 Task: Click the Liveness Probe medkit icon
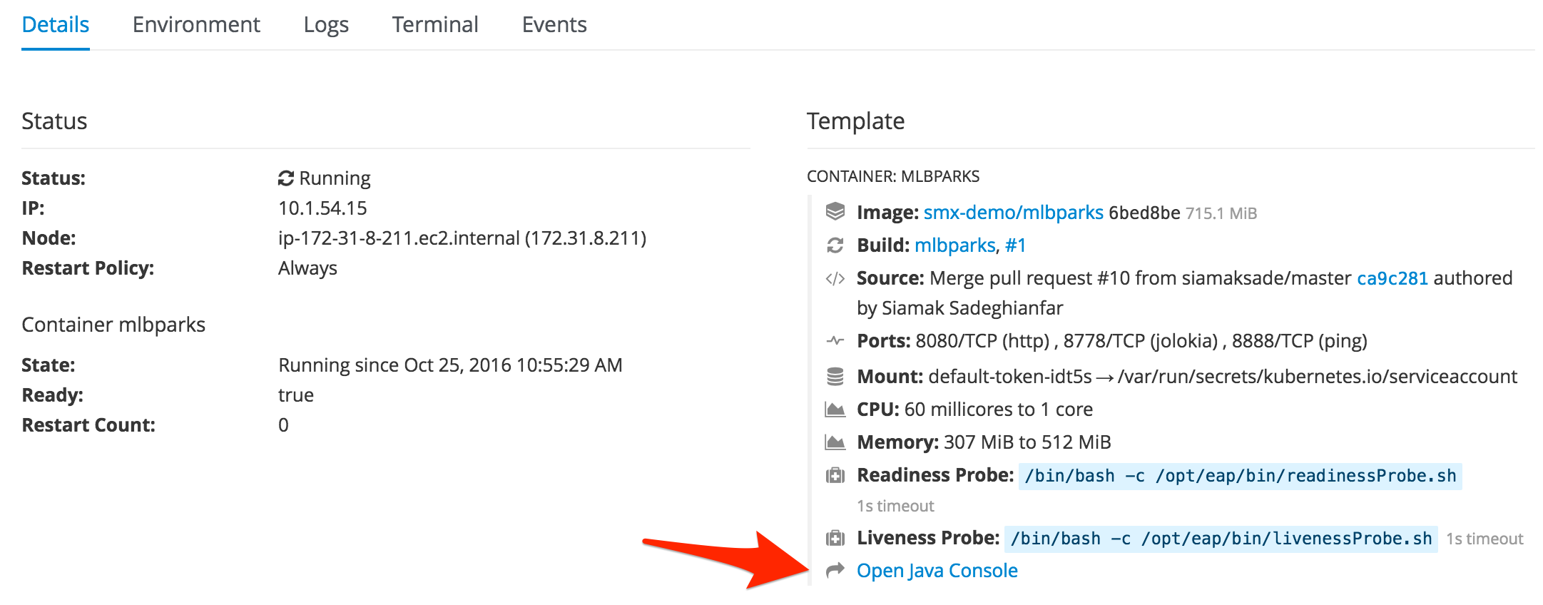tap(835, 538)
